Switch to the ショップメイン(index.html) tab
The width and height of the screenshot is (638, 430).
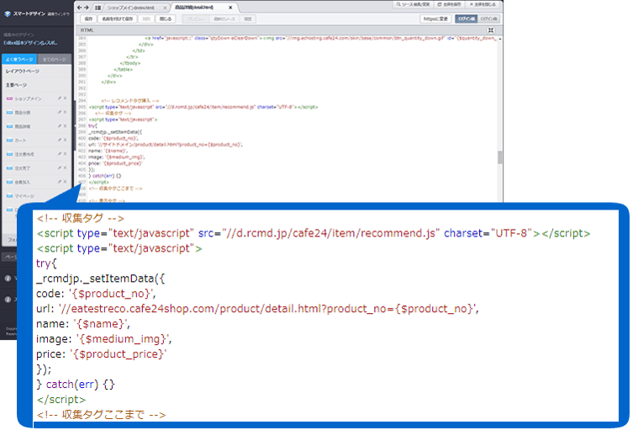point(131,8)
